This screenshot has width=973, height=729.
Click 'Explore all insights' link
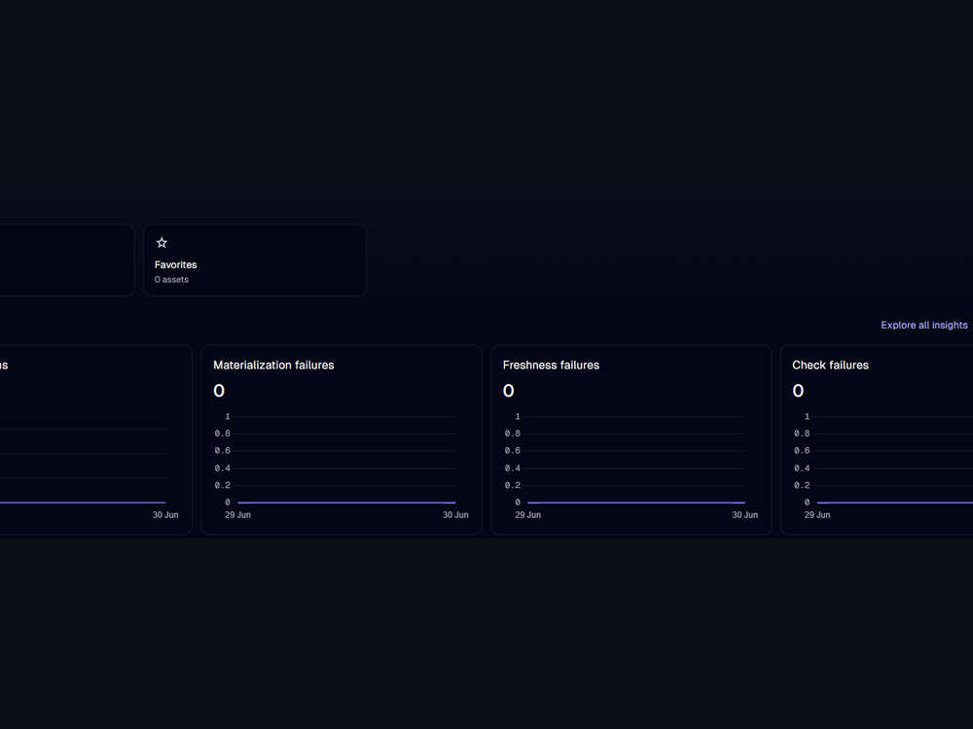(924, 325)
